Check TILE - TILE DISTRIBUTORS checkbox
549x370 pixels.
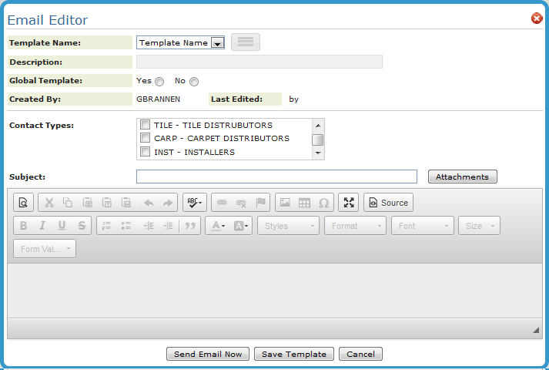[x=145, y=125]
